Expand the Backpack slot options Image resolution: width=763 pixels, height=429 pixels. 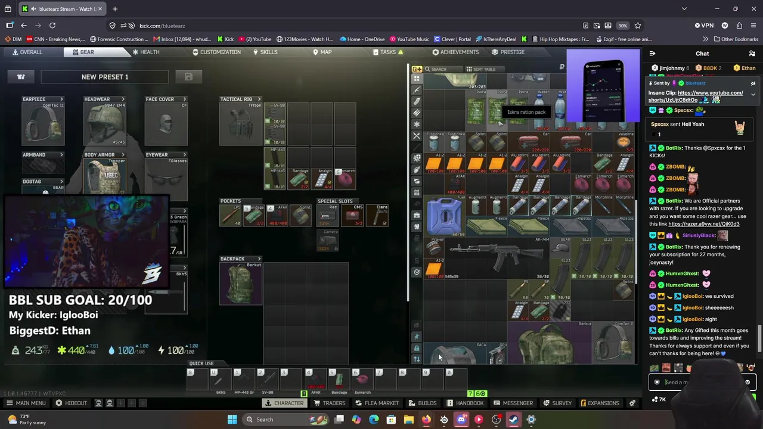click(259, 259)
